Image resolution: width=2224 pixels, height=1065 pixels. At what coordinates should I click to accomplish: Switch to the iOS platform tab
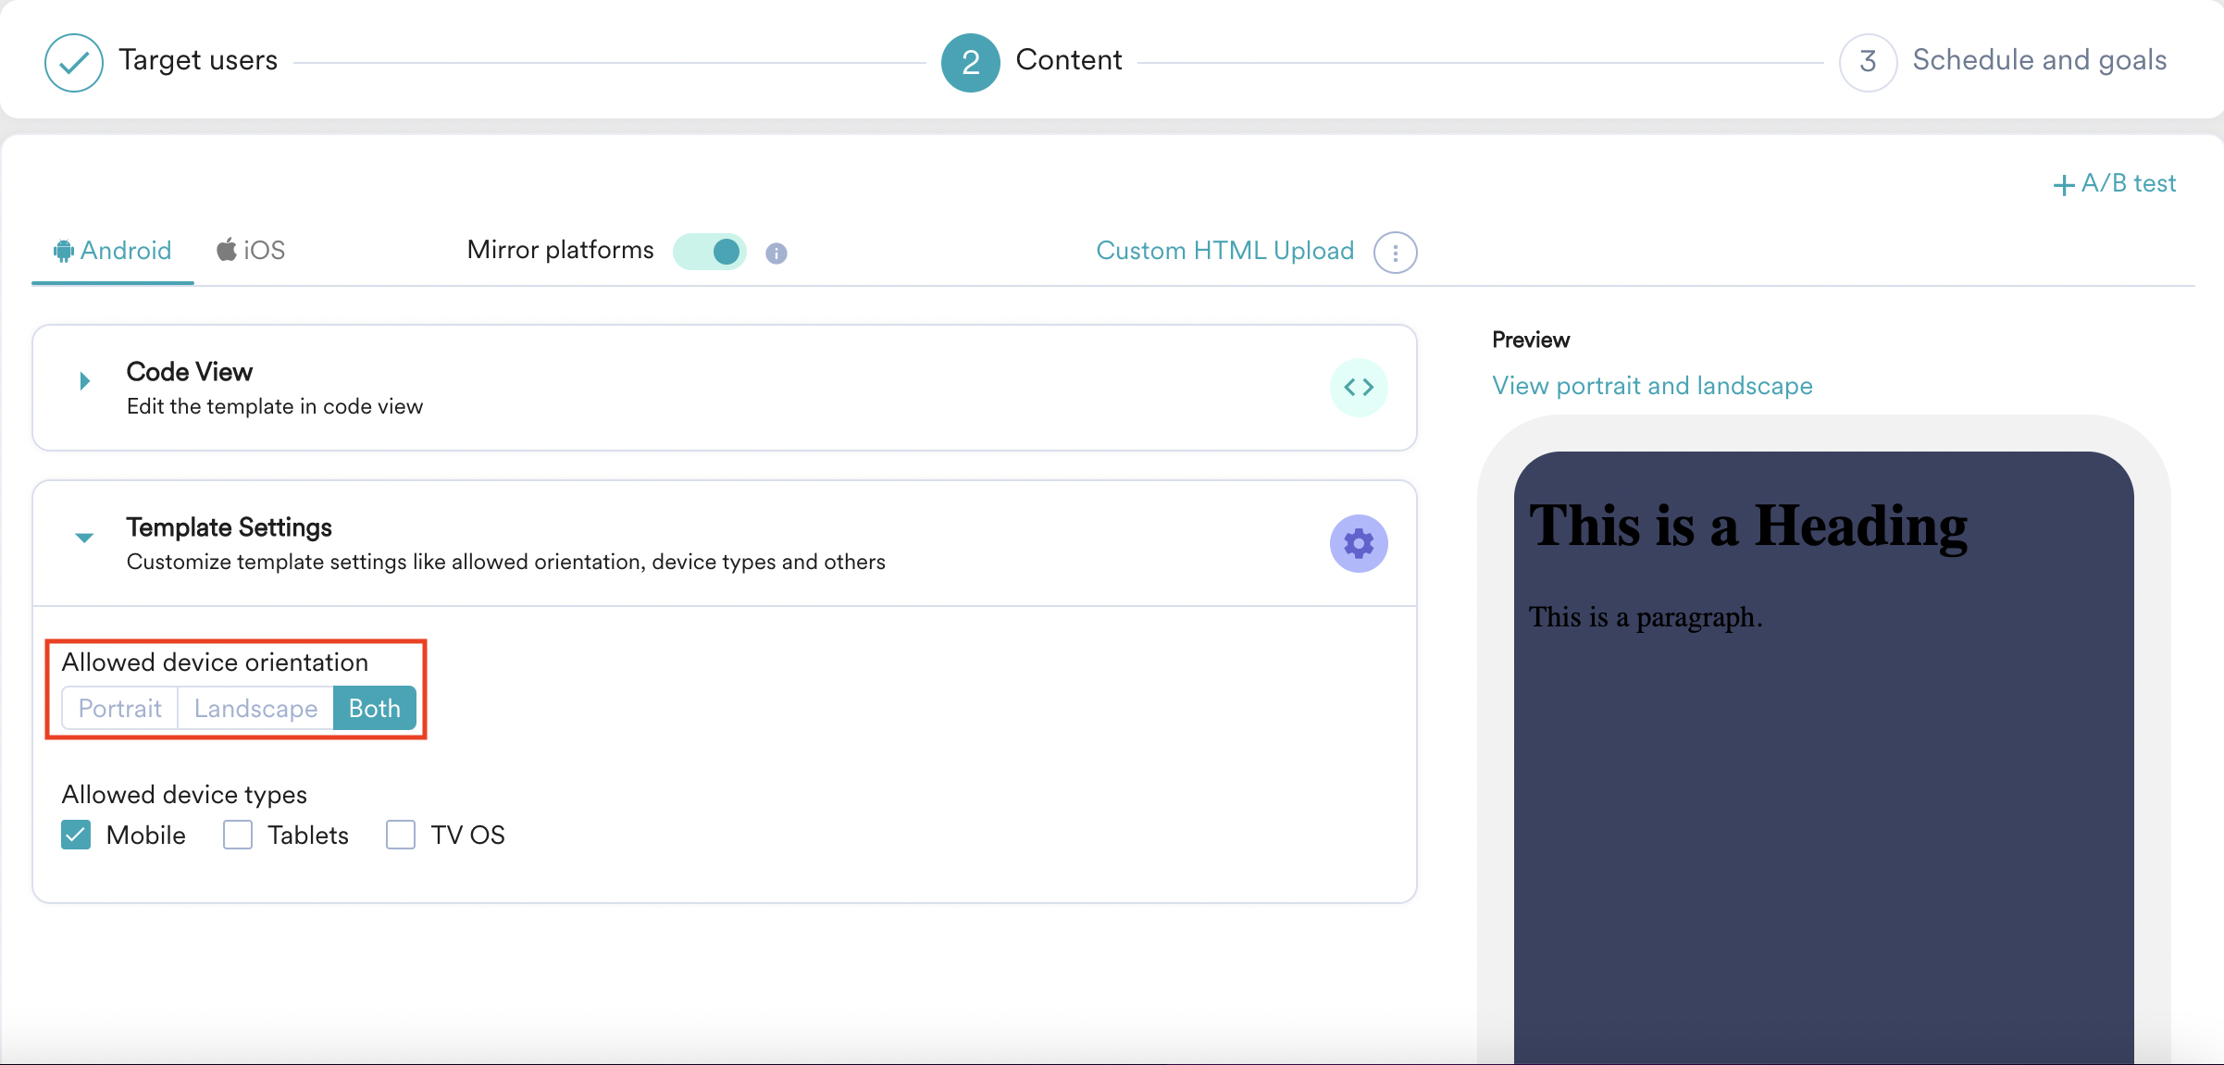[x=252, y=251]
